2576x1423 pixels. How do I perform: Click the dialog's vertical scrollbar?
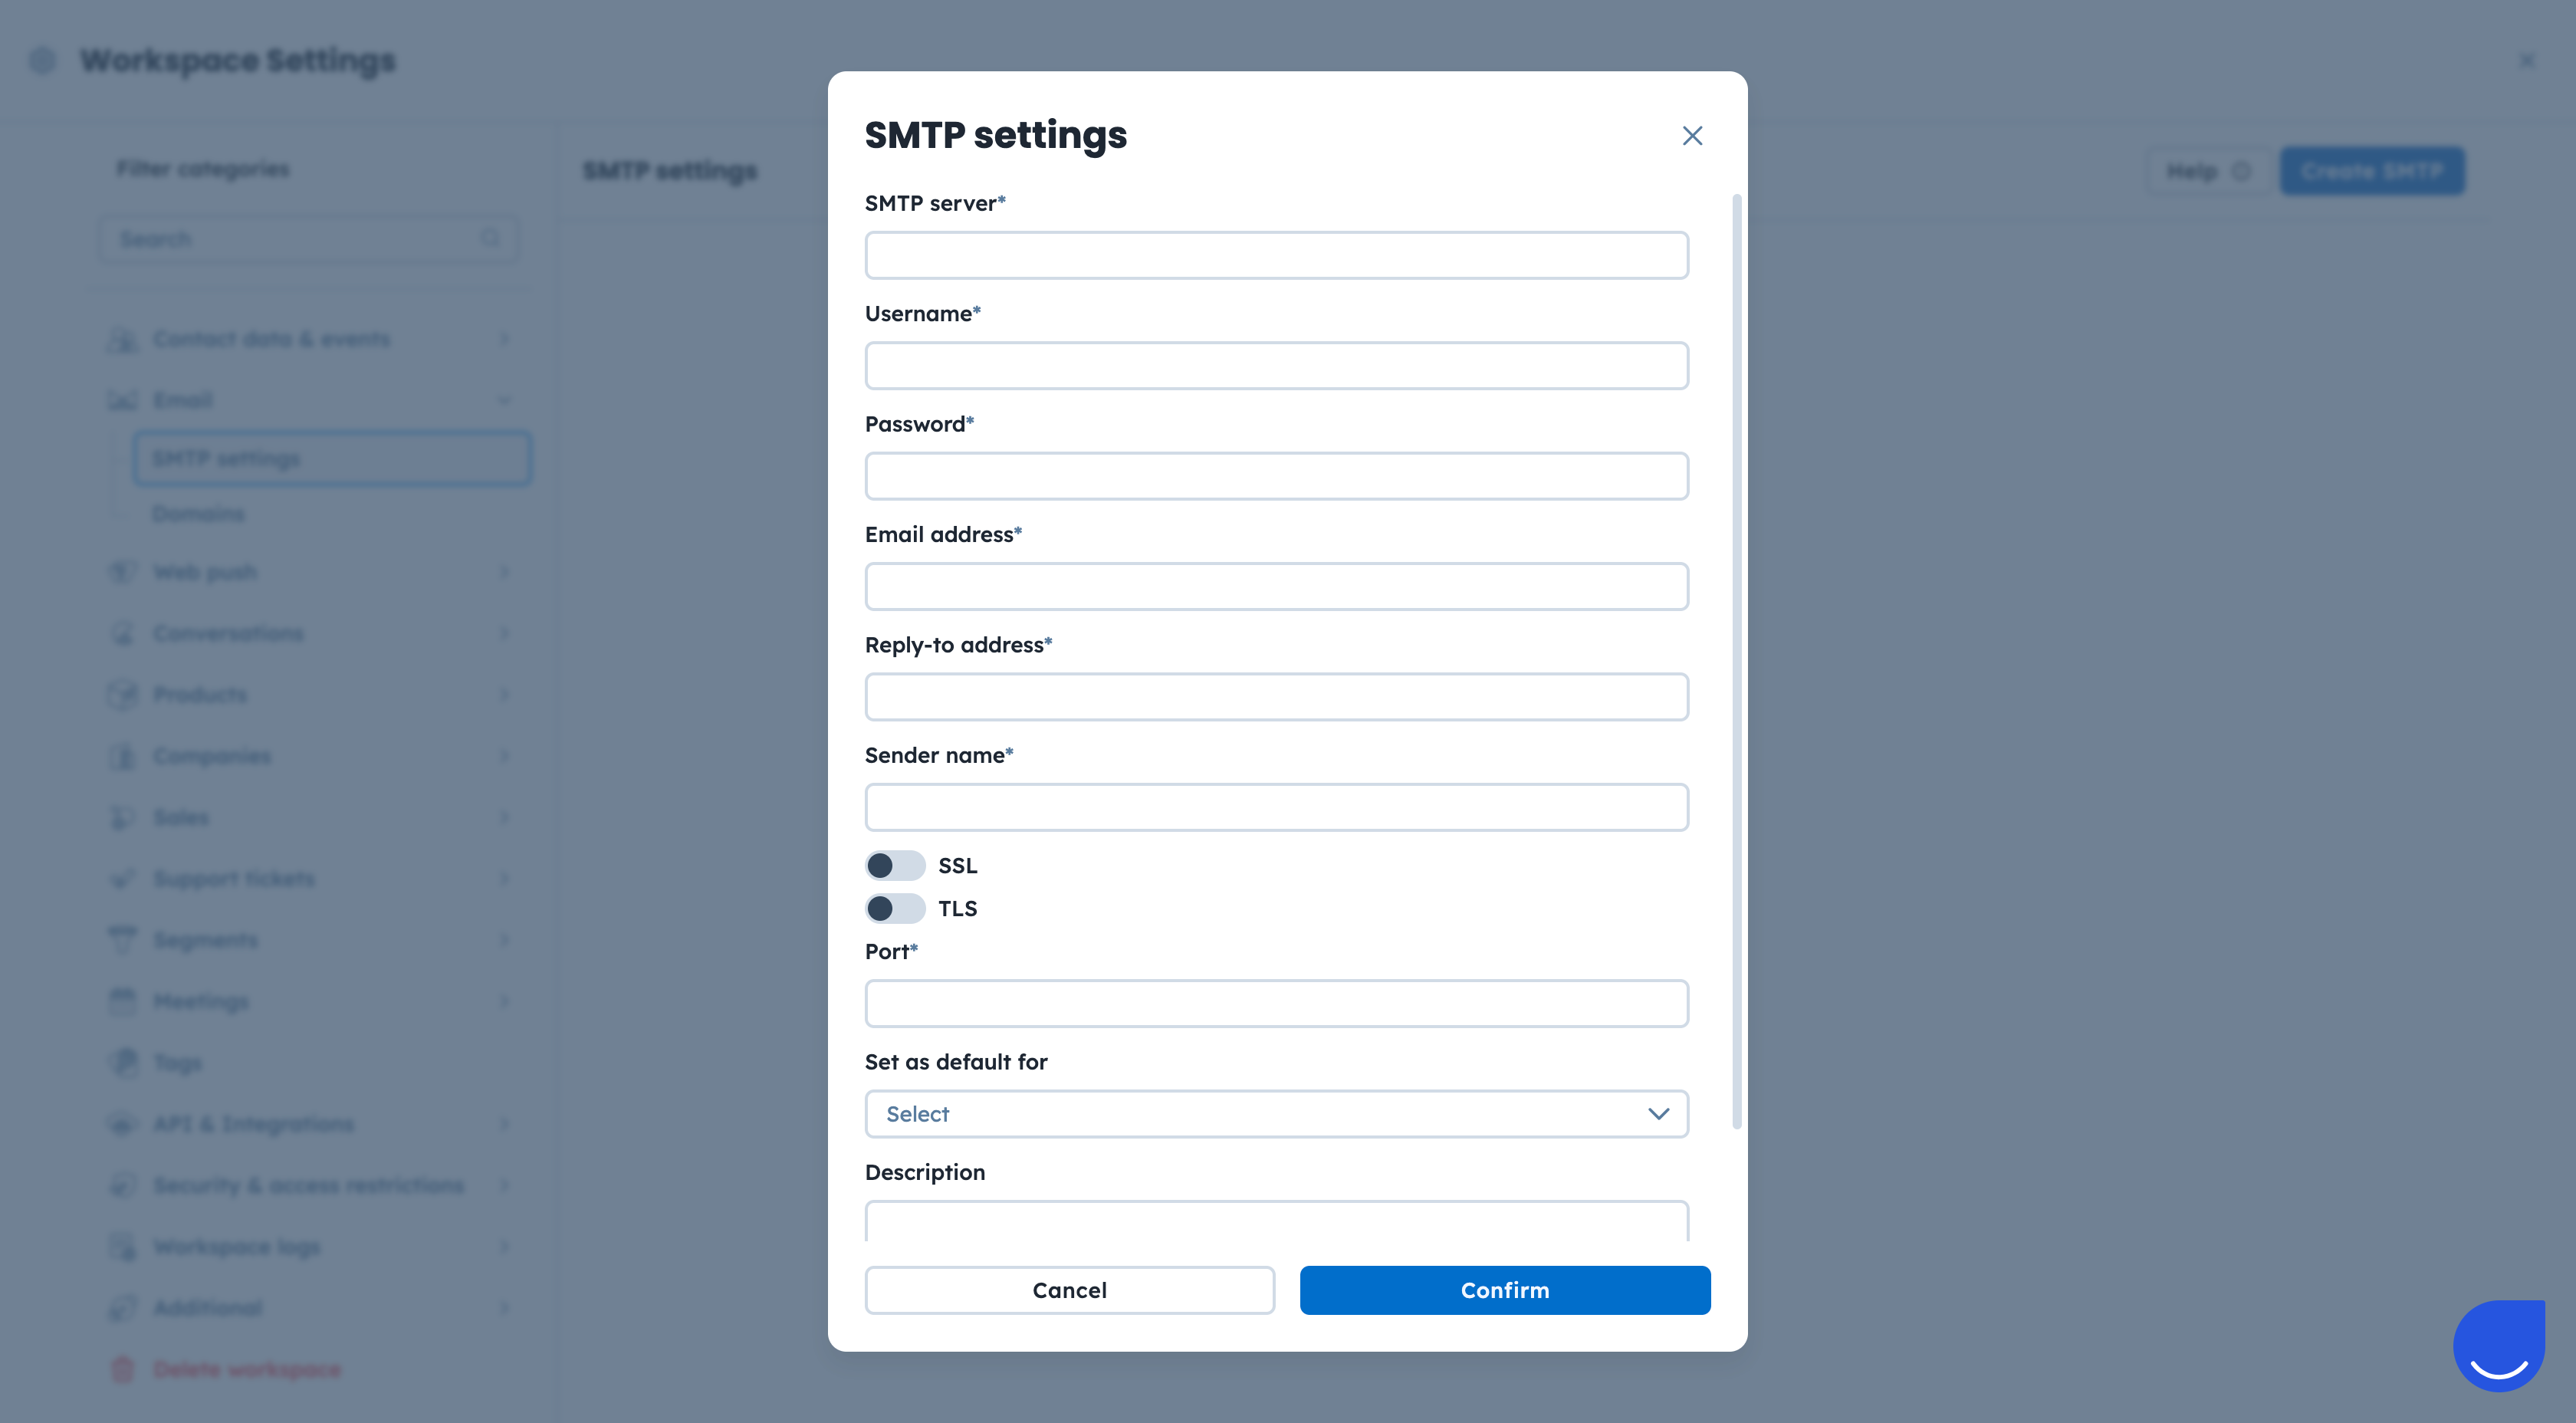tap(1736, 660)
